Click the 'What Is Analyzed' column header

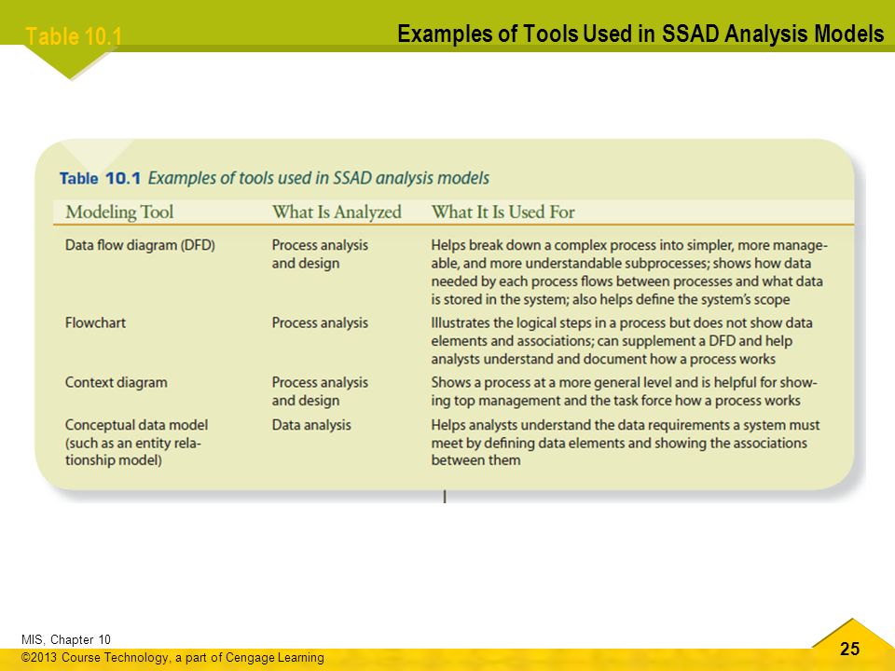click(x=337, y=212)
